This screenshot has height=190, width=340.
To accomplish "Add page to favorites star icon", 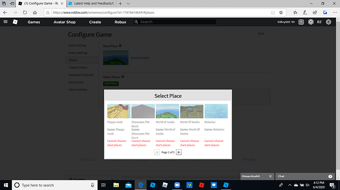I will pyautogui.click(x=281, y=13).
